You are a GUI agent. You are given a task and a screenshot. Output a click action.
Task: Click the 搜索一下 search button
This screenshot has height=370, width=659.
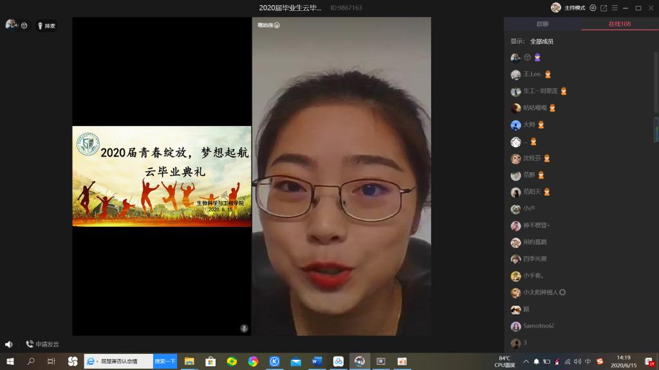coord(165,361)
